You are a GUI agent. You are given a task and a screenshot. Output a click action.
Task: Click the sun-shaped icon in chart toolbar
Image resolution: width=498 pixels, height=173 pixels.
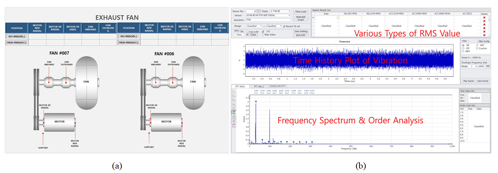point(234,121)
